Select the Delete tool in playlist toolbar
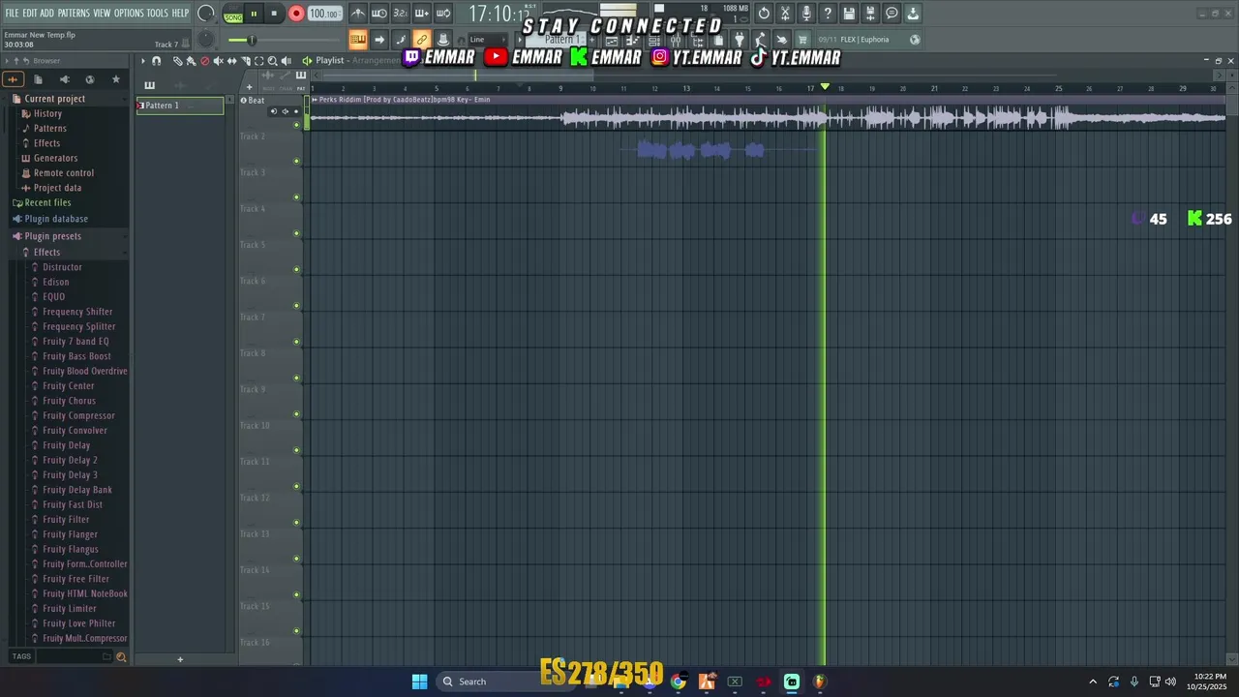The height and width of the screenshot is (697, 1239). coord(204,61)
